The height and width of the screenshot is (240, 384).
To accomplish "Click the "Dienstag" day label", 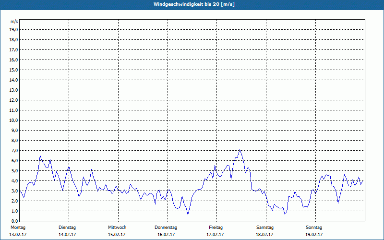I will point(67,228).
